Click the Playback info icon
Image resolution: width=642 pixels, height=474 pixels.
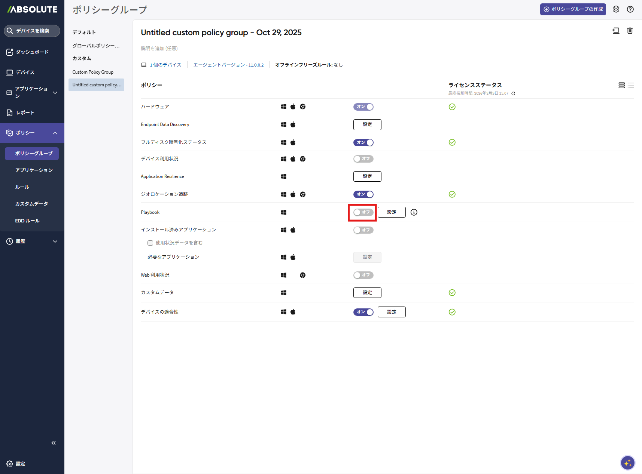click(414, 212)
